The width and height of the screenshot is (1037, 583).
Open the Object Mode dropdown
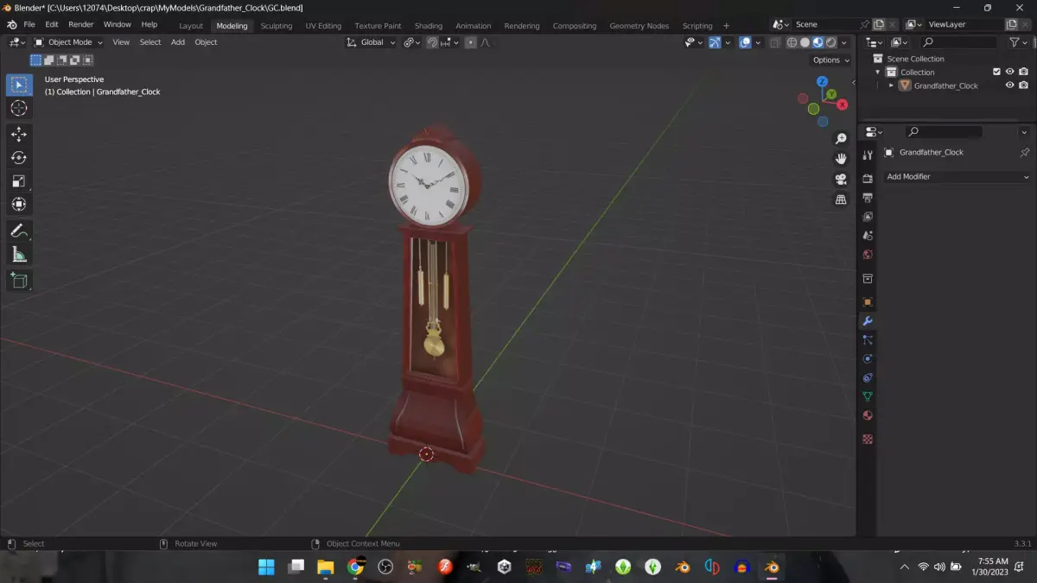[68, 42]
